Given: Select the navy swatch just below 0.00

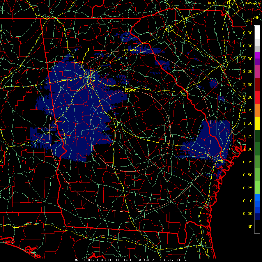Looking at the screenshot, I should coord(257,217).
